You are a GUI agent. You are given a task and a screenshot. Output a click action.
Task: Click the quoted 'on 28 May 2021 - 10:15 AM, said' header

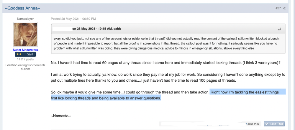(x=97, y=29)
